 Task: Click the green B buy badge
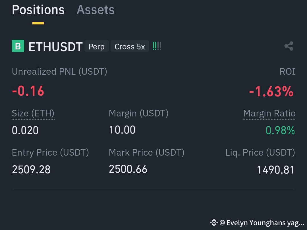click(x=18, y=46)
